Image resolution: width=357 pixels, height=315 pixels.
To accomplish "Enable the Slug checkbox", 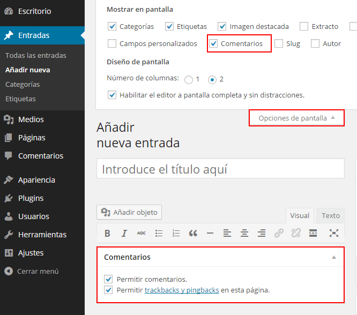I will [279, 43].
